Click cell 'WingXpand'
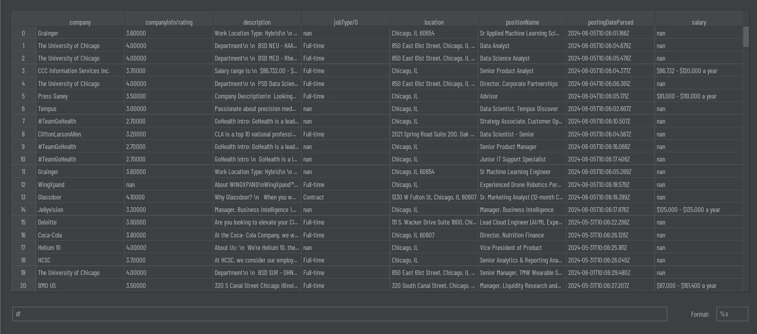Image resolution: width=757 pixels, height=334 pixels. [80, 185]
